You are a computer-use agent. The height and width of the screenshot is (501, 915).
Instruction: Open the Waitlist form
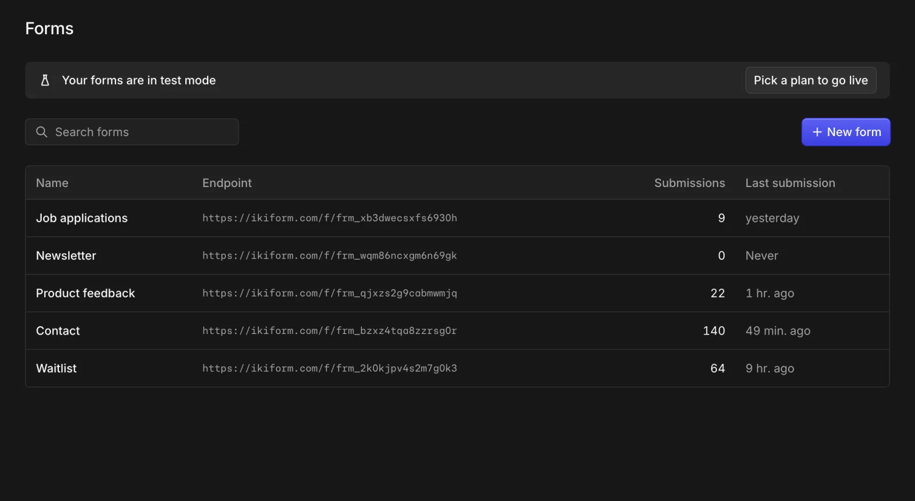(x=56, y=368)
